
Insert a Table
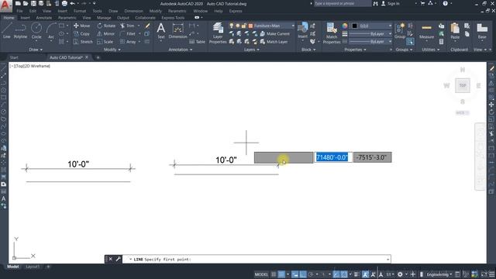coord(197,41)
